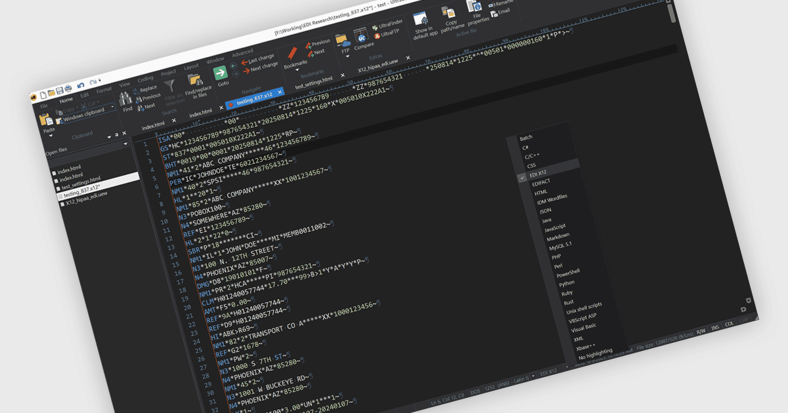Expand the Bookmarks dropdown arrow
The image size is (788, 413).
point(297,69)
